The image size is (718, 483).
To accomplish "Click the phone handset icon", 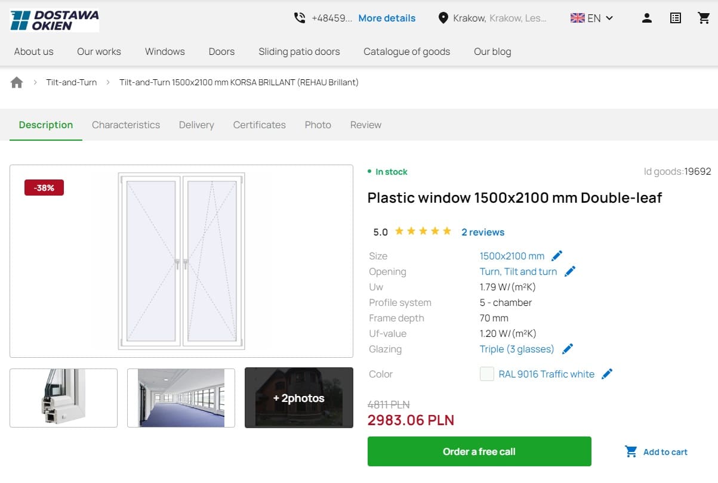I will click(x=300, y=18).
